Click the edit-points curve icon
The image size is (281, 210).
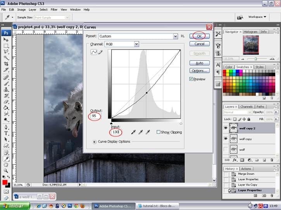click(x=93, y=52)
